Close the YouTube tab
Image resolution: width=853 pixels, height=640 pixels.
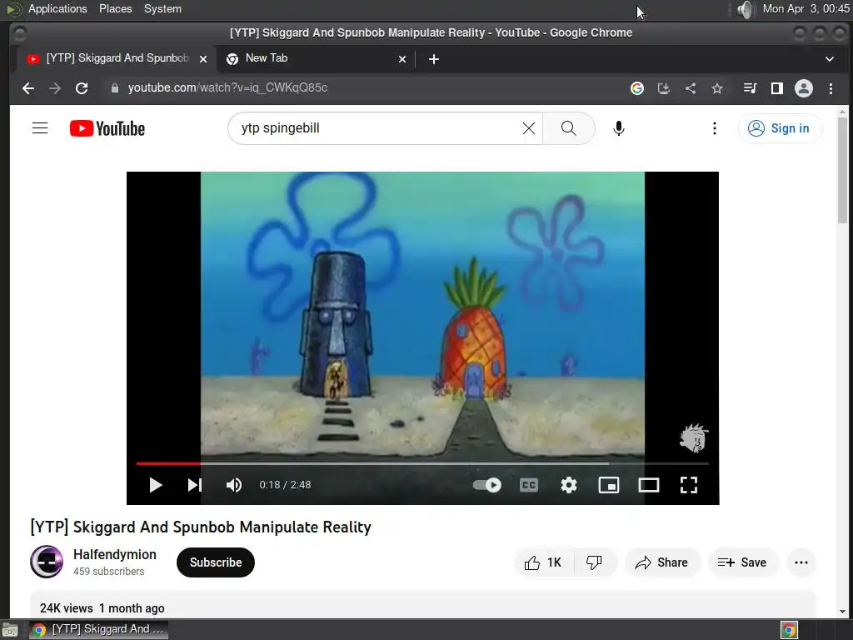[203, 59]
